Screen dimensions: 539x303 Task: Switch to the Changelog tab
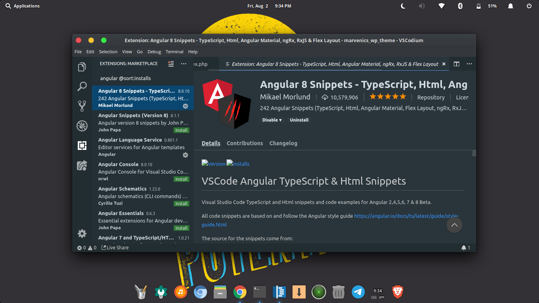coord(283,143)
